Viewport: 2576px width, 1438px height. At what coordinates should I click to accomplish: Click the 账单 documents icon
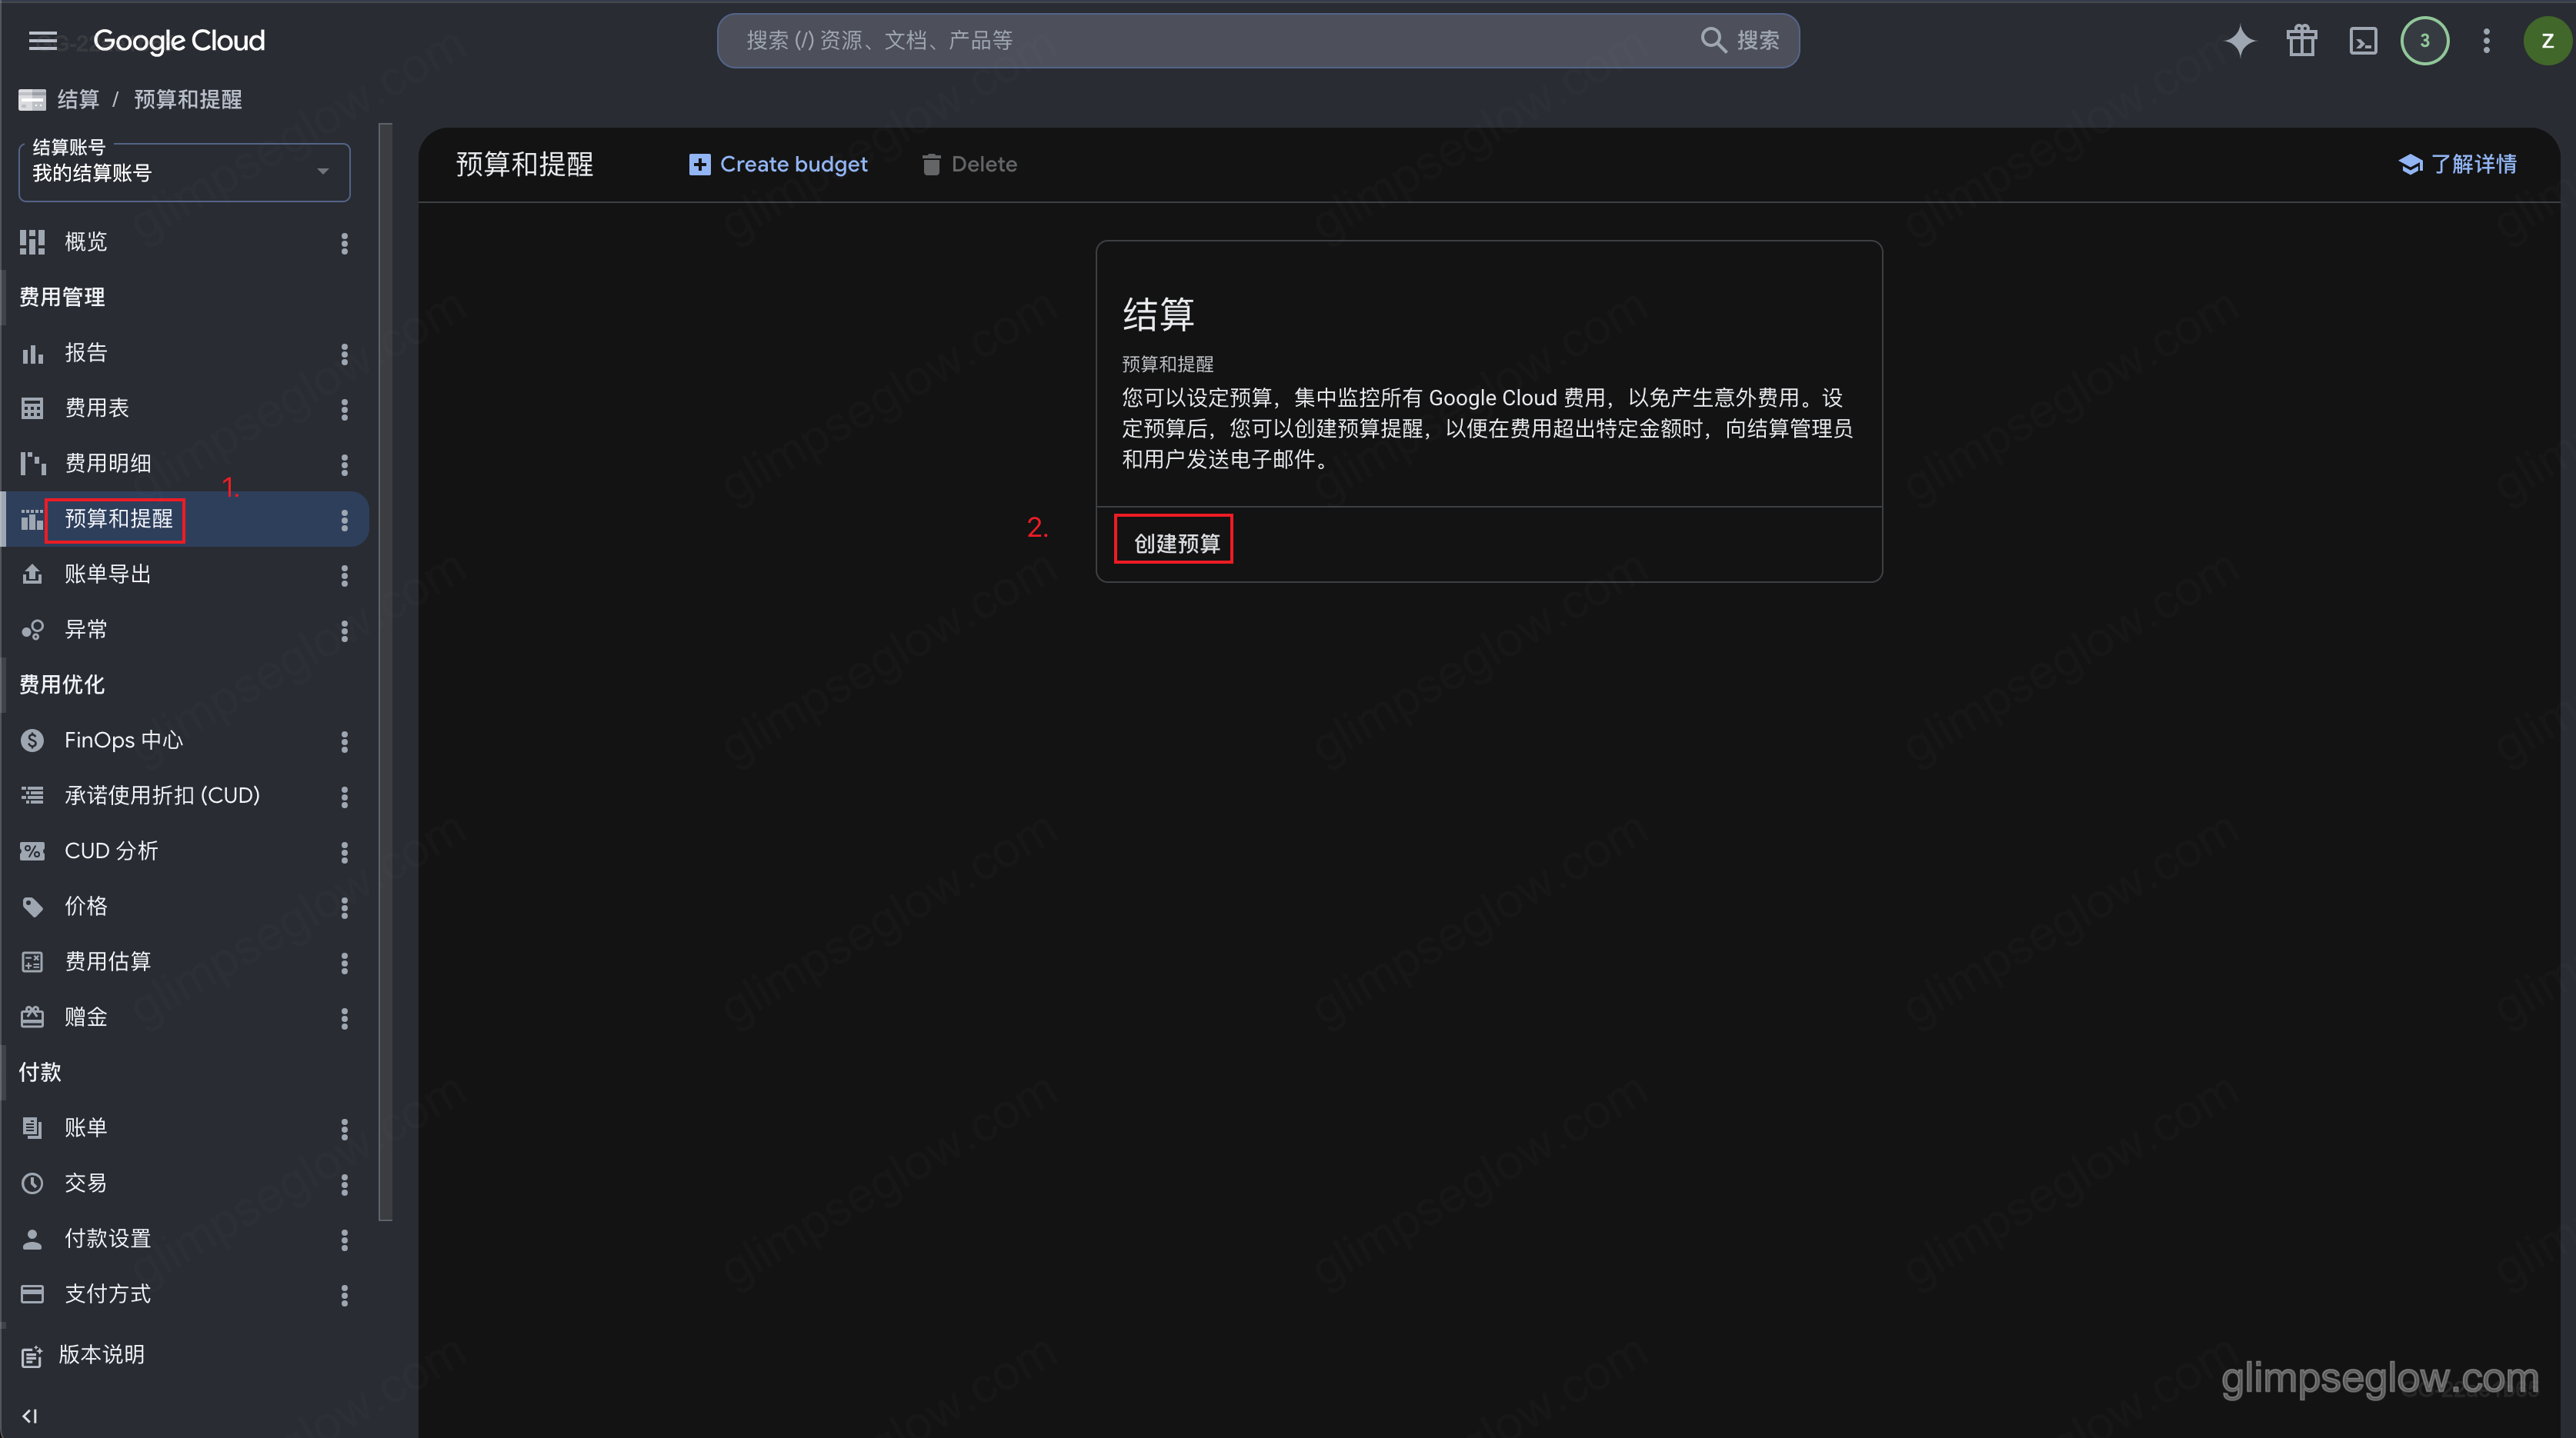(x=32, y=1128)
